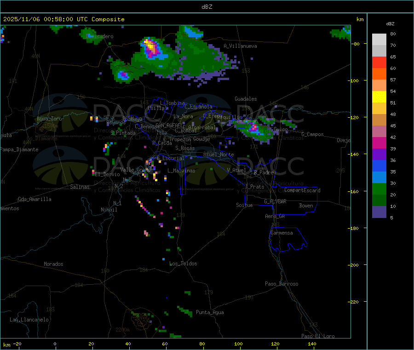Click the Paso_El_Loro label
Image resolution: width=414 pixels, height=350 pixels.
point(318,336)
